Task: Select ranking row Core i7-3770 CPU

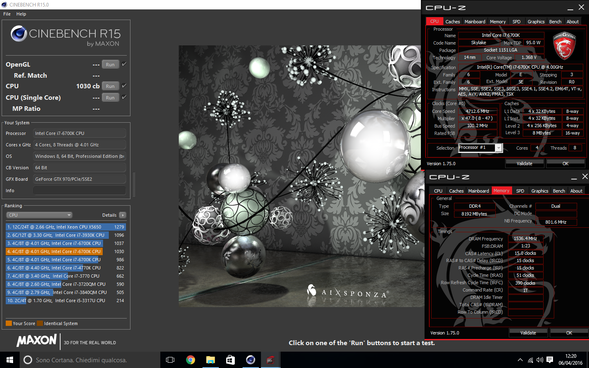Action: 66,276
